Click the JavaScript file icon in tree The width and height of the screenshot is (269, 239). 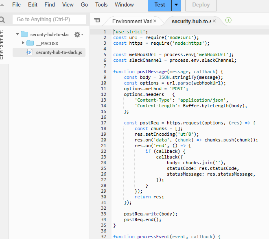pyautogui.click(x=29, y=52)
